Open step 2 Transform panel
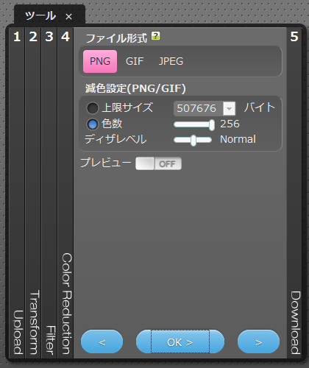309x368 pixels. pos(33,193)
